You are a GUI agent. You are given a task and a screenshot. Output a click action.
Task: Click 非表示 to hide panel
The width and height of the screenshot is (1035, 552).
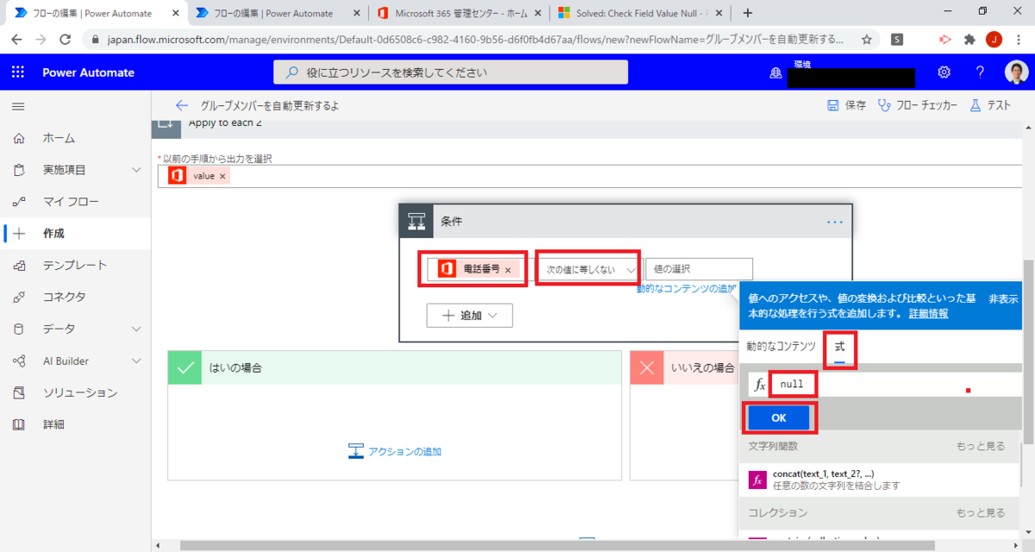pyautogui.click(x=1003, y=298)
